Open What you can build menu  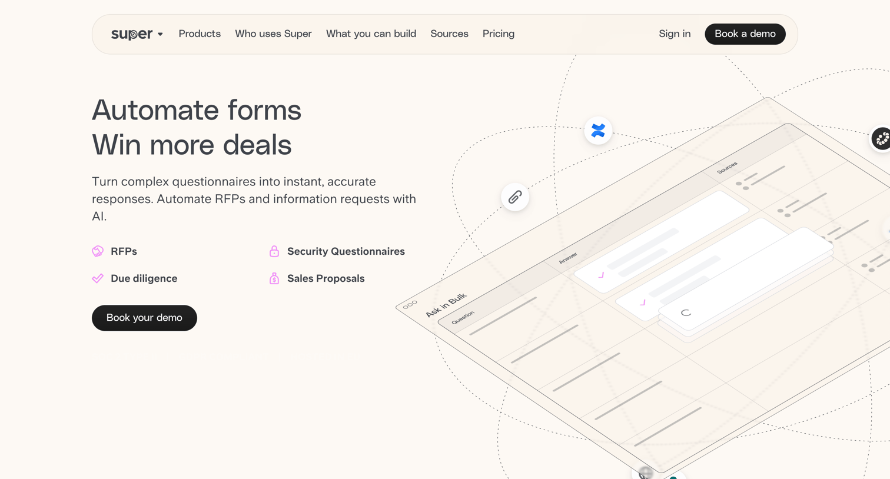point(371,34)
